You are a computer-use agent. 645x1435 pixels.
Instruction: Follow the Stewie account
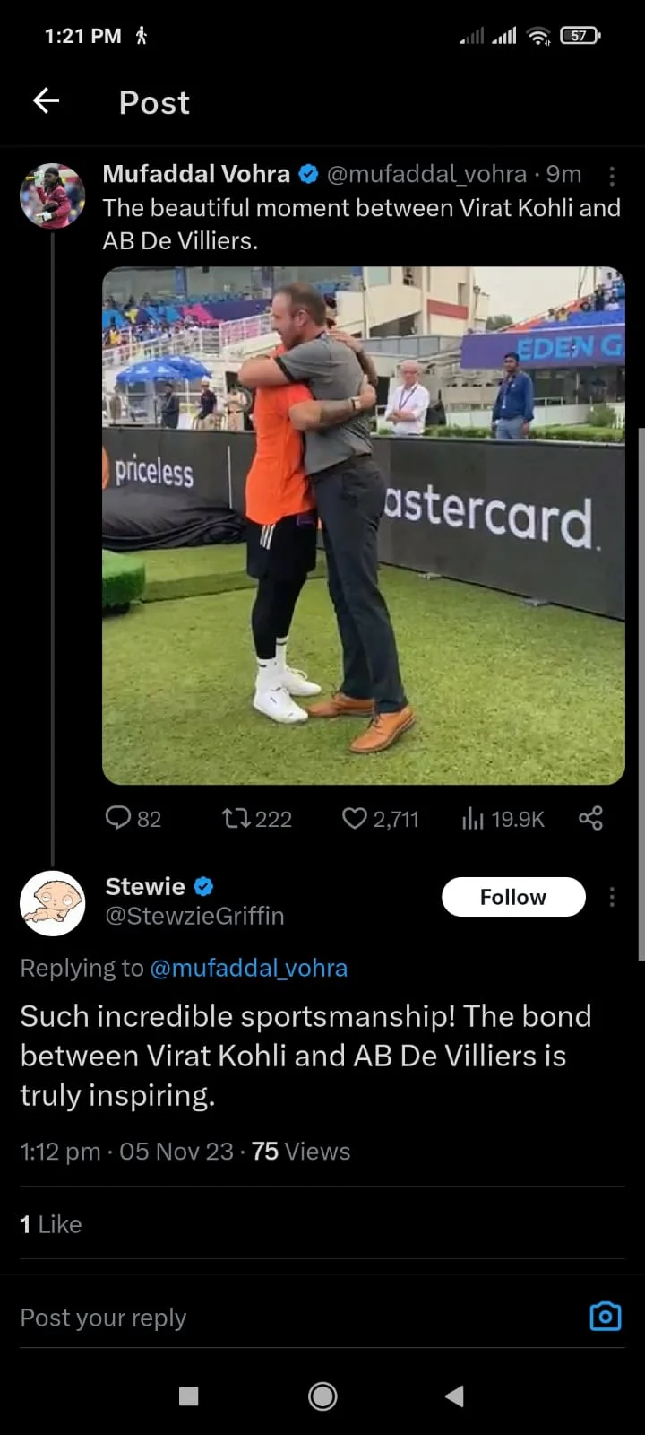point(513,897)
